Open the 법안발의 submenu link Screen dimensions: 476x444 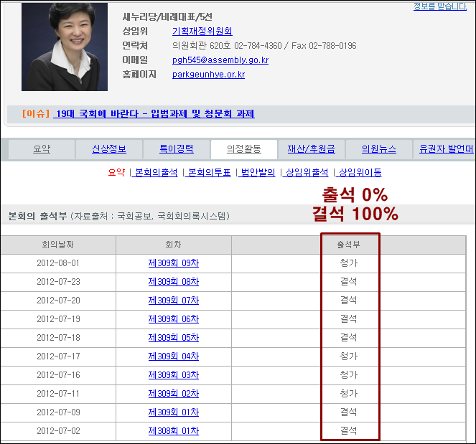[258, 173]
